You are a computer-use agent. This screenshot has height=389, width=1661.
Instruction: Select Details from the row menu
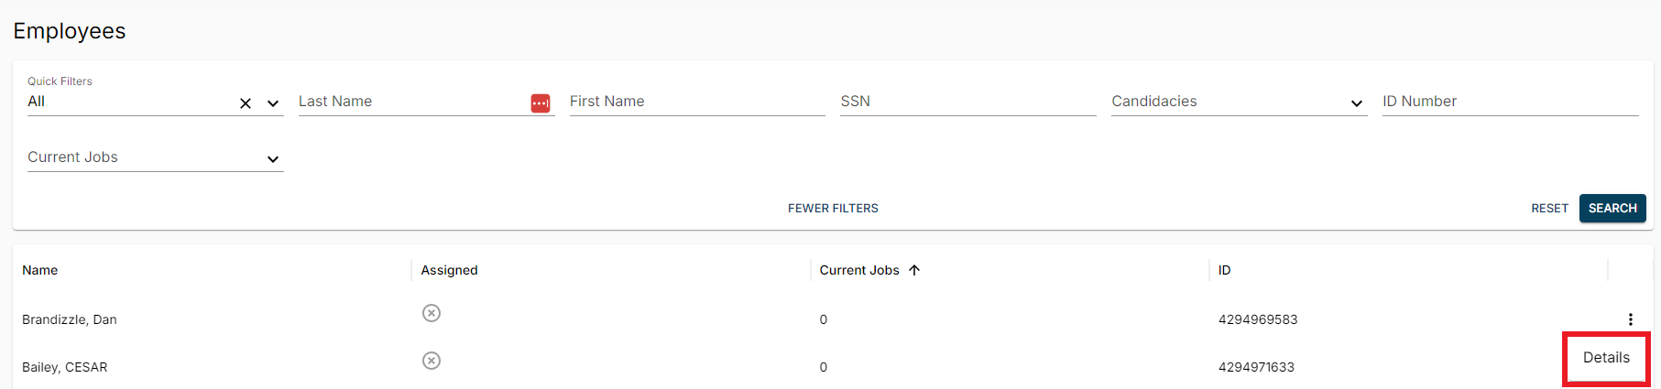click(x=1606, y=358)
